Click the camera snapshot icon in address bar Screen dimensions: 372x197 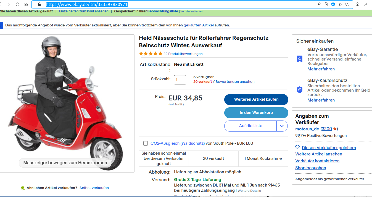(326, 4)
